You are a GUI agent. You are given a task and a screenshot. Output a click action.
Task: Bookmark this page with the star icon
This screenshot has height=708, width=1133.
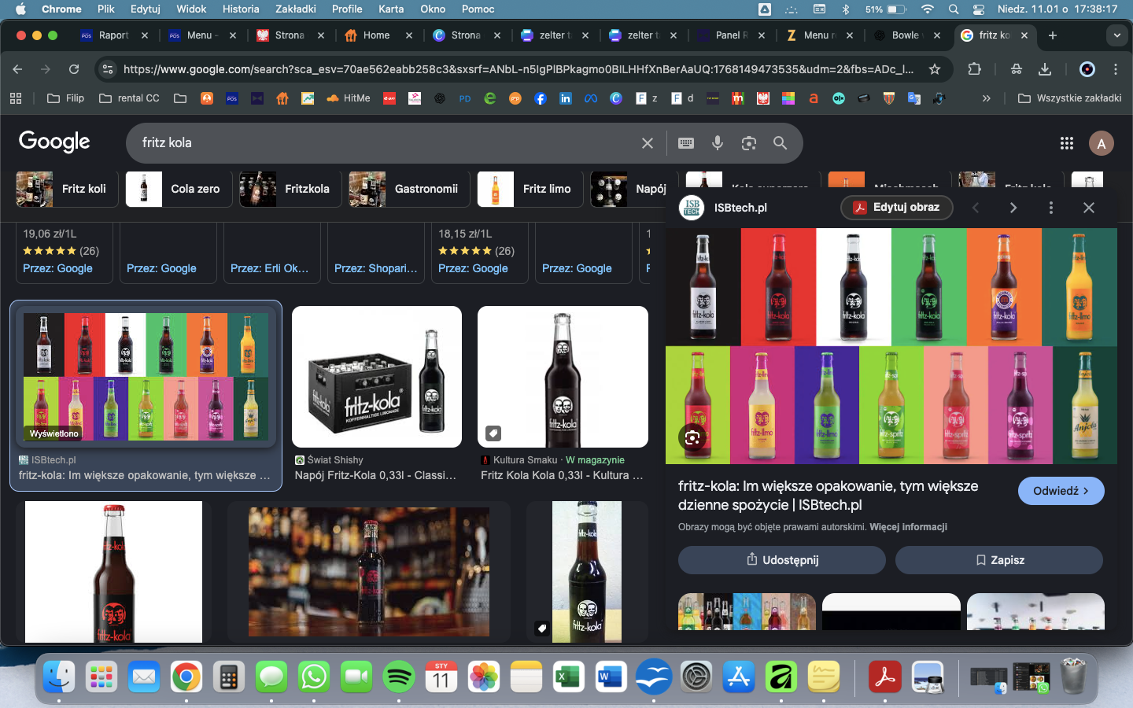click(934, 69)
